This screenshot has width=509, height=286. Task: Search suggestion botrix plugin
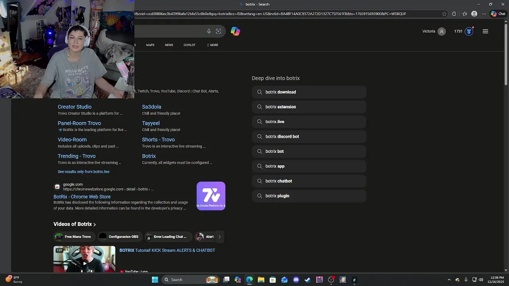click(x=309, y=196)
